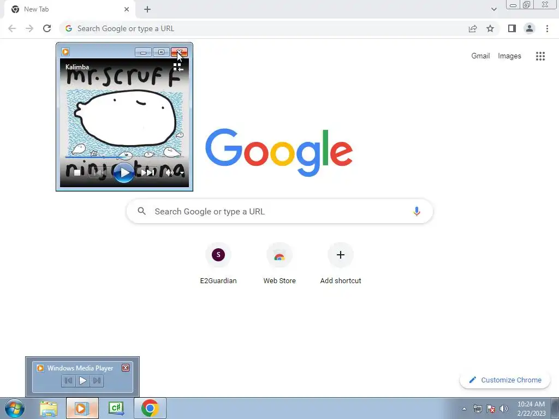559x419 pixels.
Task: Toggle the Chrome side panel
Action: (x=512, y=28)
